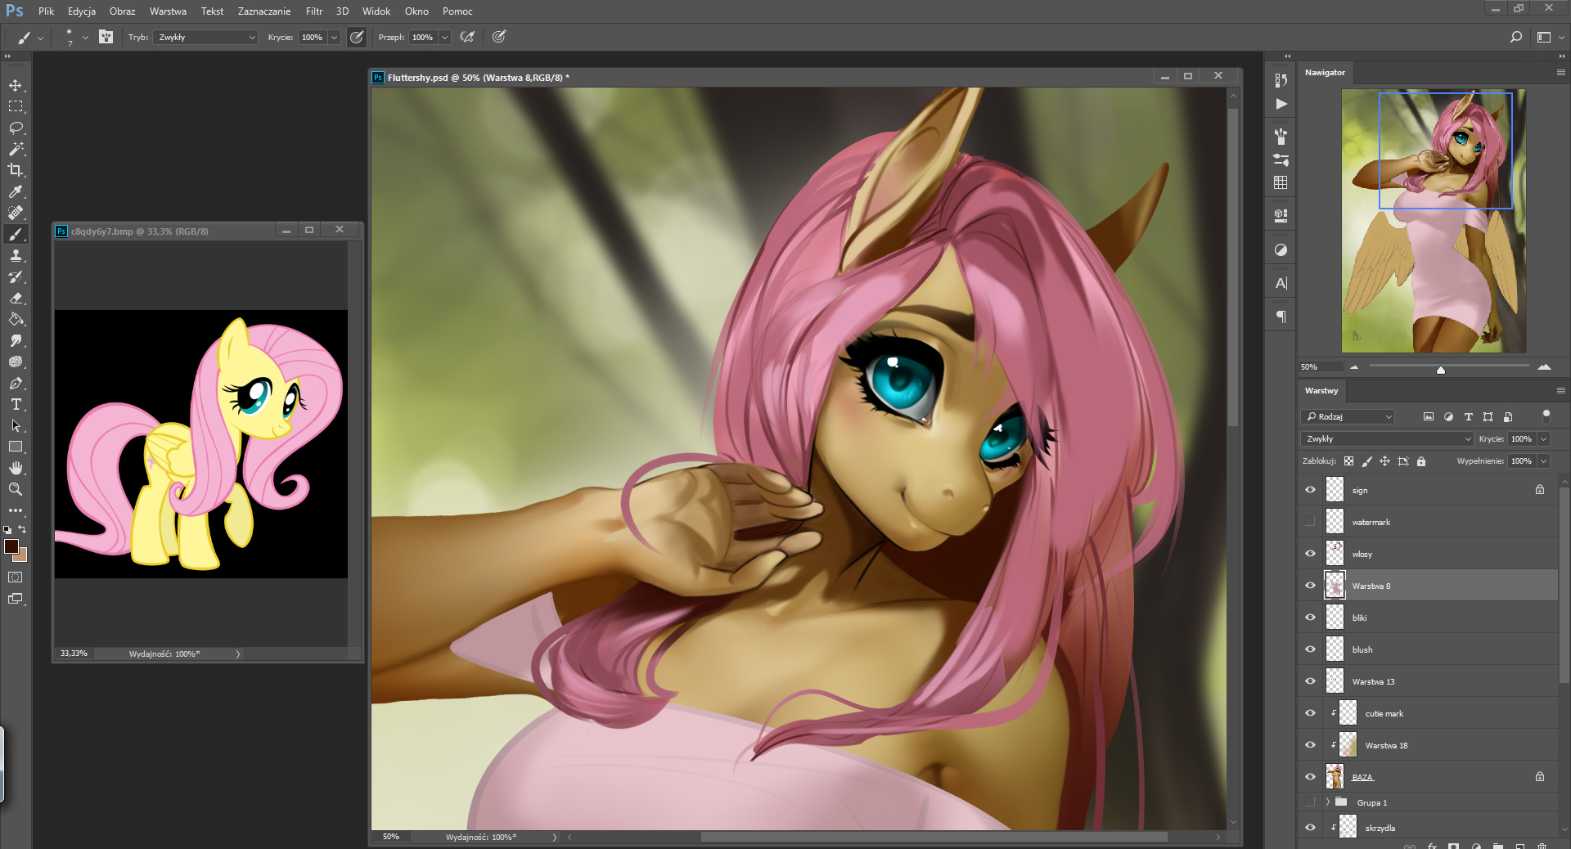
Task: Toggle lock all layer button
Action: pyautogui.click(x=1421, y=461)
